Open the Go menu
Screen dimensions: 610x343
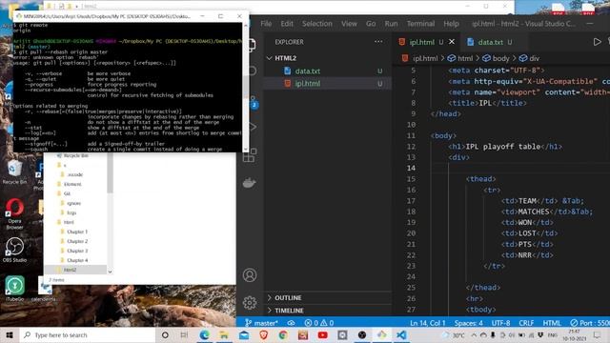[x=371, y=24]
